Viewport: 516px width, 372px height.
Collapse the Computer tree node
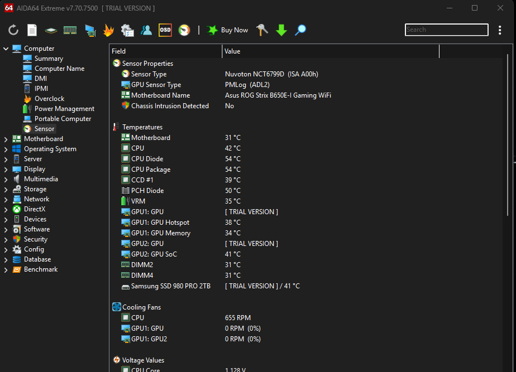(6, 49)
